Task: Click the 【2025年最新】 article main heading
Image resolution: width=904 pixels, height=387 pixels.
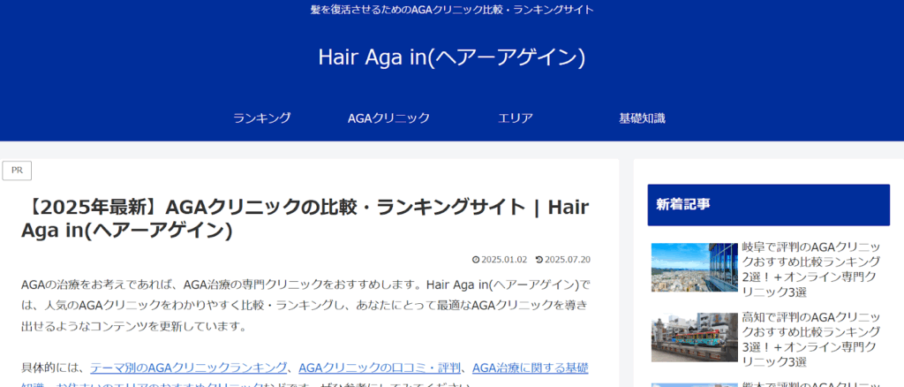Action: pyautogui.click(x=305, y=218)
